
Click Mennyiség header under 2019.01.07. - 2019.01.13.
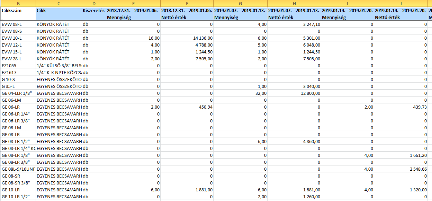pyautogui.click(x=241, y=17)
